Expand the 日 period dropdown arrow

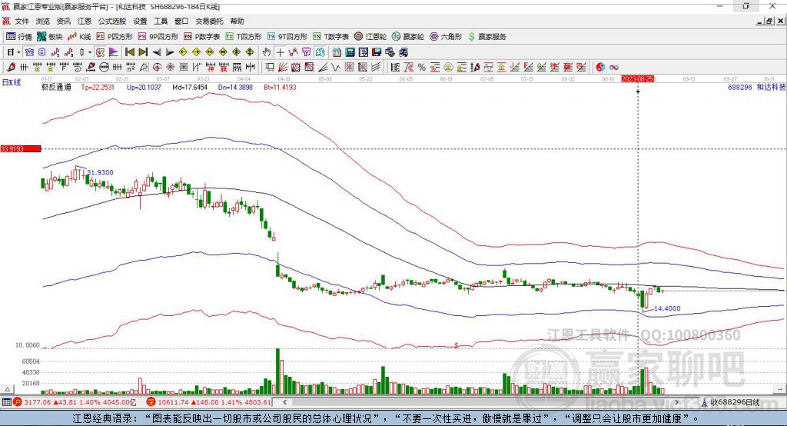pyautogui.click(x=18, y=52)
